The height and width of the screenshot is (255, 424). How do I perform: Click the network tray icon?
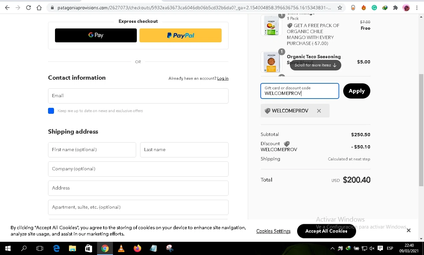364,248
